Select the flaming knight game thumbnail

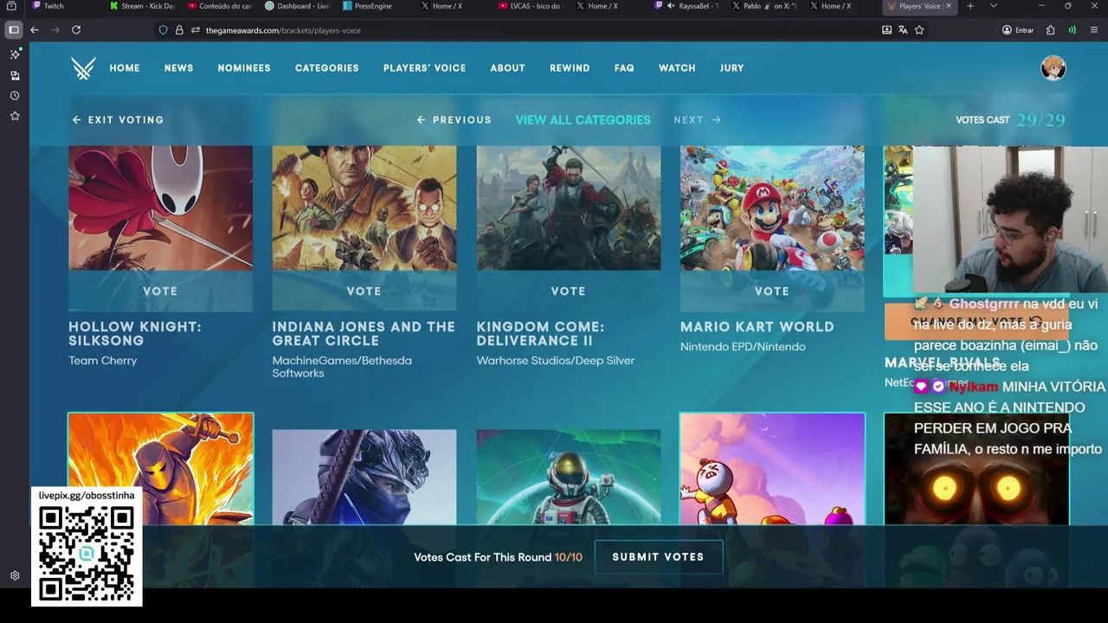161,468
